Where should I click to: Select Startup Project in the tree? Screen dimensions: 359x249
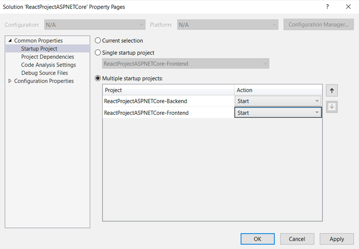point(39,49)
